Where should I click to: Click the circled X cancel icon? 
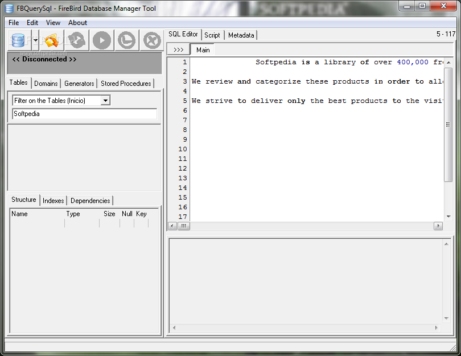click(x=152, y=40)
